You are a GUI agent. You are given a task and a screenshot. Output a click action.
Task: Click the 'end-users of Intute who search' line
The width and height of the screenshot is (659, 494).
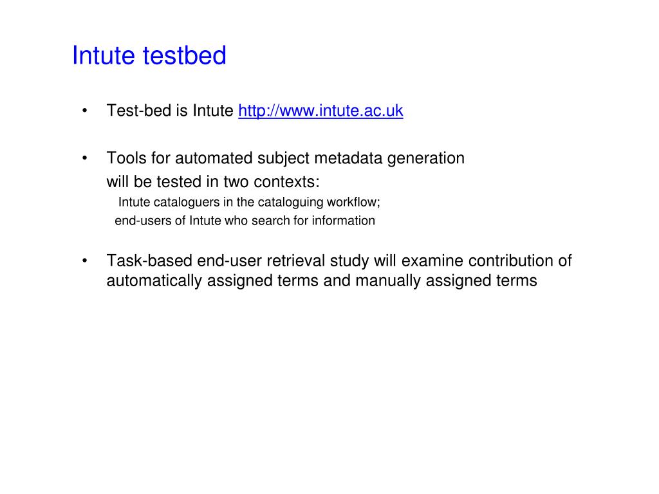245,221
